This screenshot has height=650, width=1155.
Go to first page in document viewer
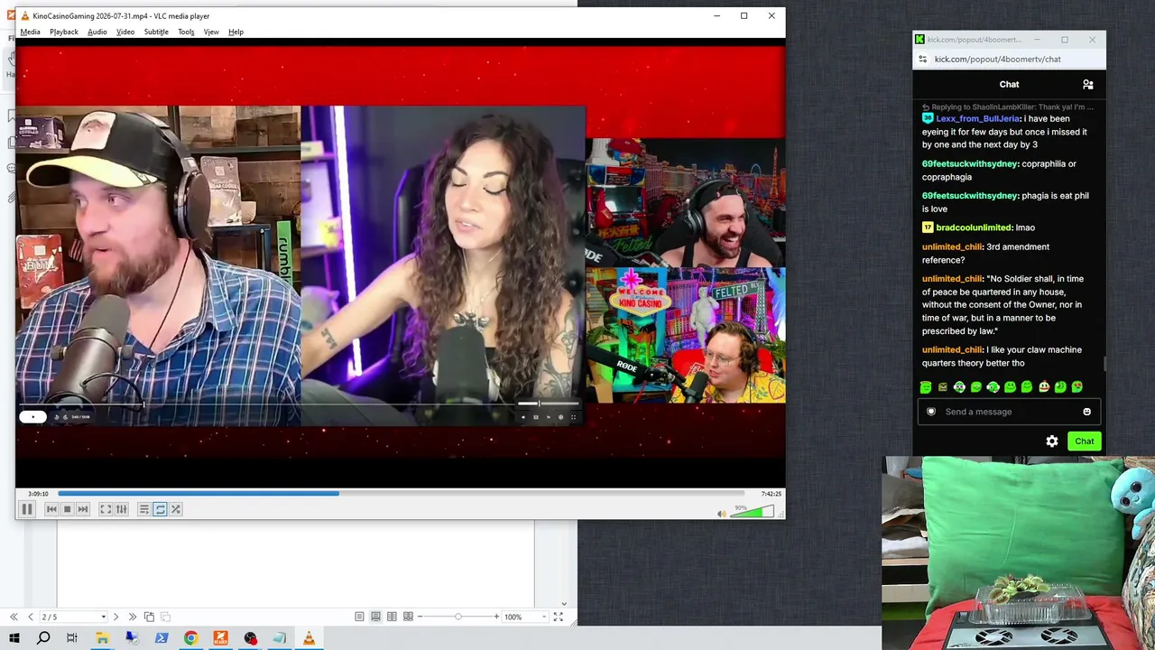[x=14, y=617]
